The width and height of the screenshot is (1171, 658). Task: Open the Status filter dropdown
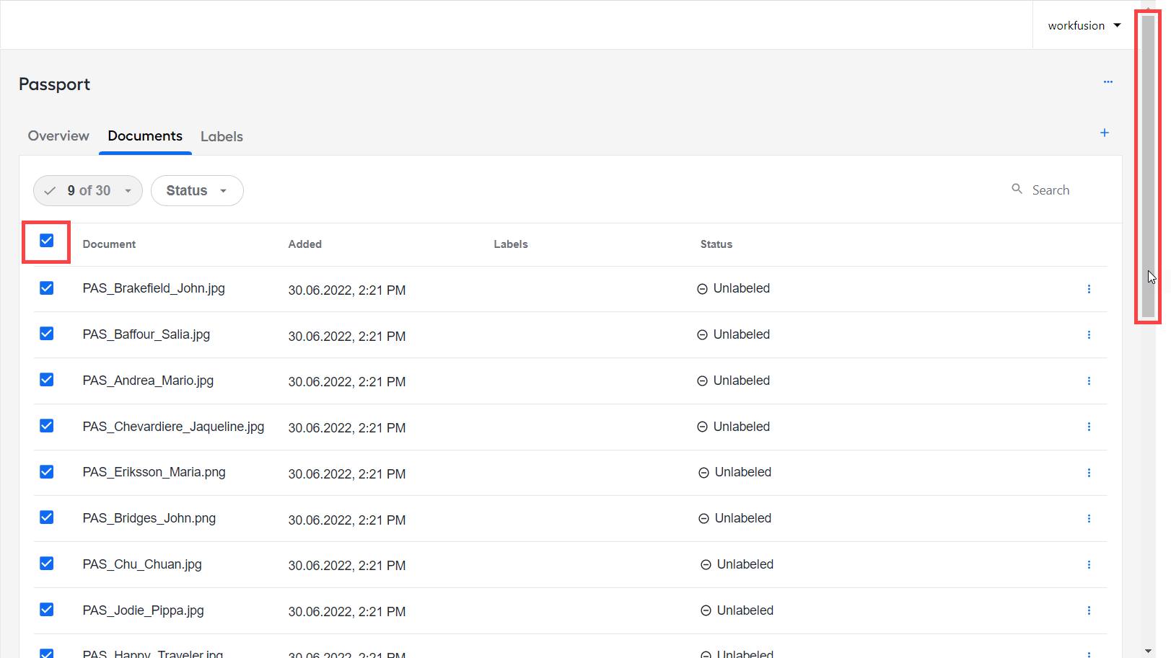click(197, 191)
